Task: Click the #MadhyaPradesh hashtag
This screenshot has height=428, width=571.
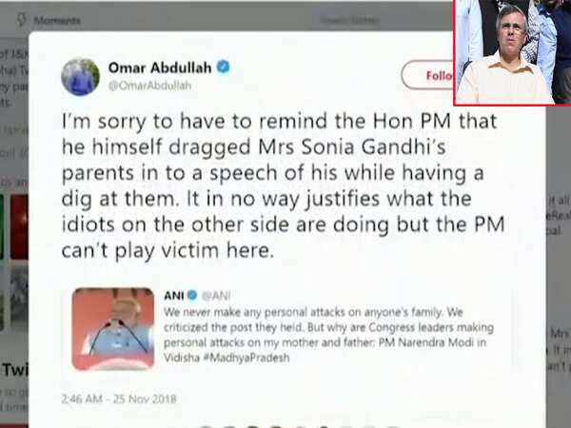Action: point(246,358)
